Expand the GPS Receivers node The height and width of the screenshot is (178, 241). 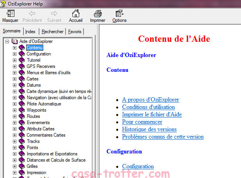click(x=14, y=66)
